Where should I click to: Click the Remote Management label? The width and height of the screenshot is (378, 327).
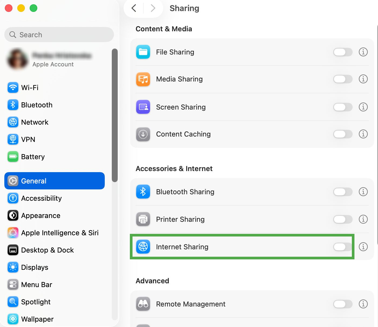pos(191,304)
